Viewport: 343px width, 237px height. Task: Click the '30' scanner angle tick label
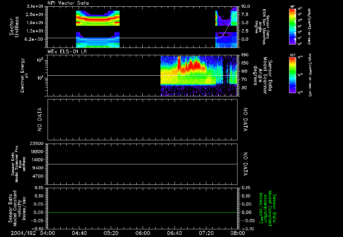tap(244, 88)
